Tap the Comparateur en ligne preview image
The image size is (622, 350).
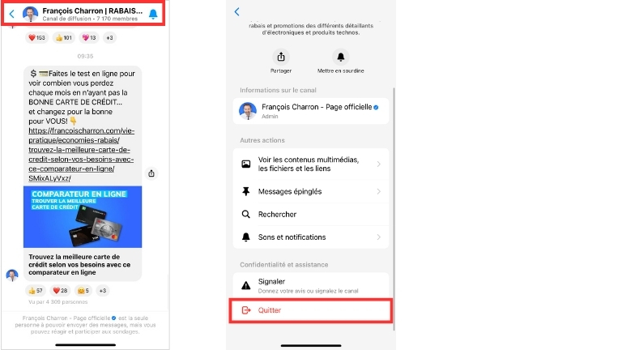pyautogui.click(x=83, y=216)
